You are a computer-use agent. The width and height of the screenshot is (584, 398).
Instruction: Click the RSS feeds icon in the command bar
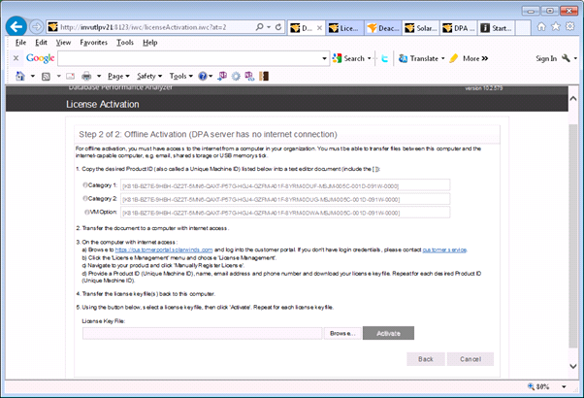46,77
